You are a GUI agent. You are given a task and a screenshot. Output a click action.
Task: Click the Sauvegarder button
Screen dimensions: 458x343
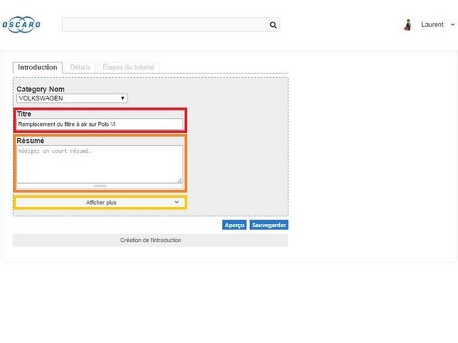pos(268,225)
